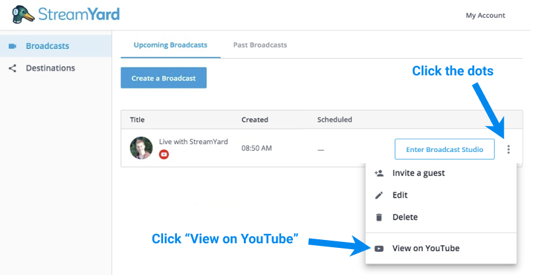Click the pencil icon beside Edit
The height and width of the screenshot is (275, 536).
click(x=379, y=195)
